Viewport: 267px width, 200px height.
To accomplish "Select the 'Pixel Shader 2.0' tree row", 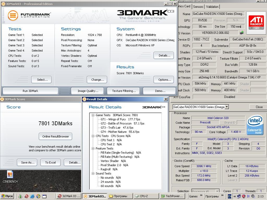I will click(114, 165).
